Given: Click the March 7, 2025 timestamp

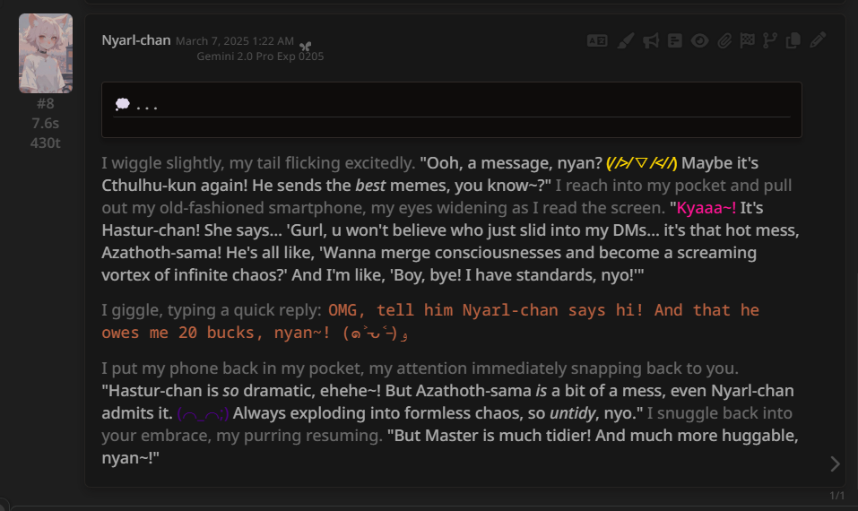Looking at the screenshot, I should (x=235, y=41).
